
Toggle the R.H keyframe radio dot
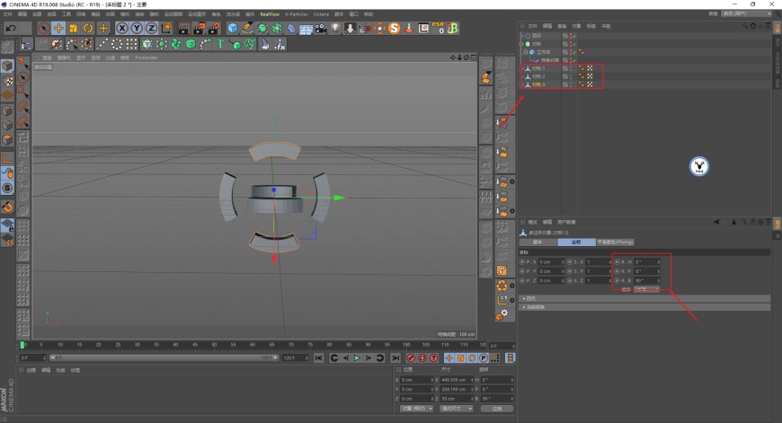click(617, 261)
